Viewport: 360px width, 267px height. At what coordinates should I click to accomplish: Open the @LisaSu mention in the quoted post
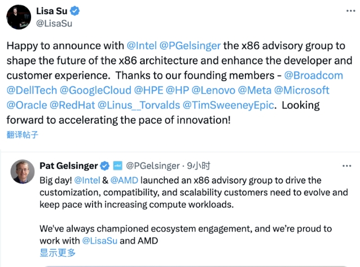[100, 241]
